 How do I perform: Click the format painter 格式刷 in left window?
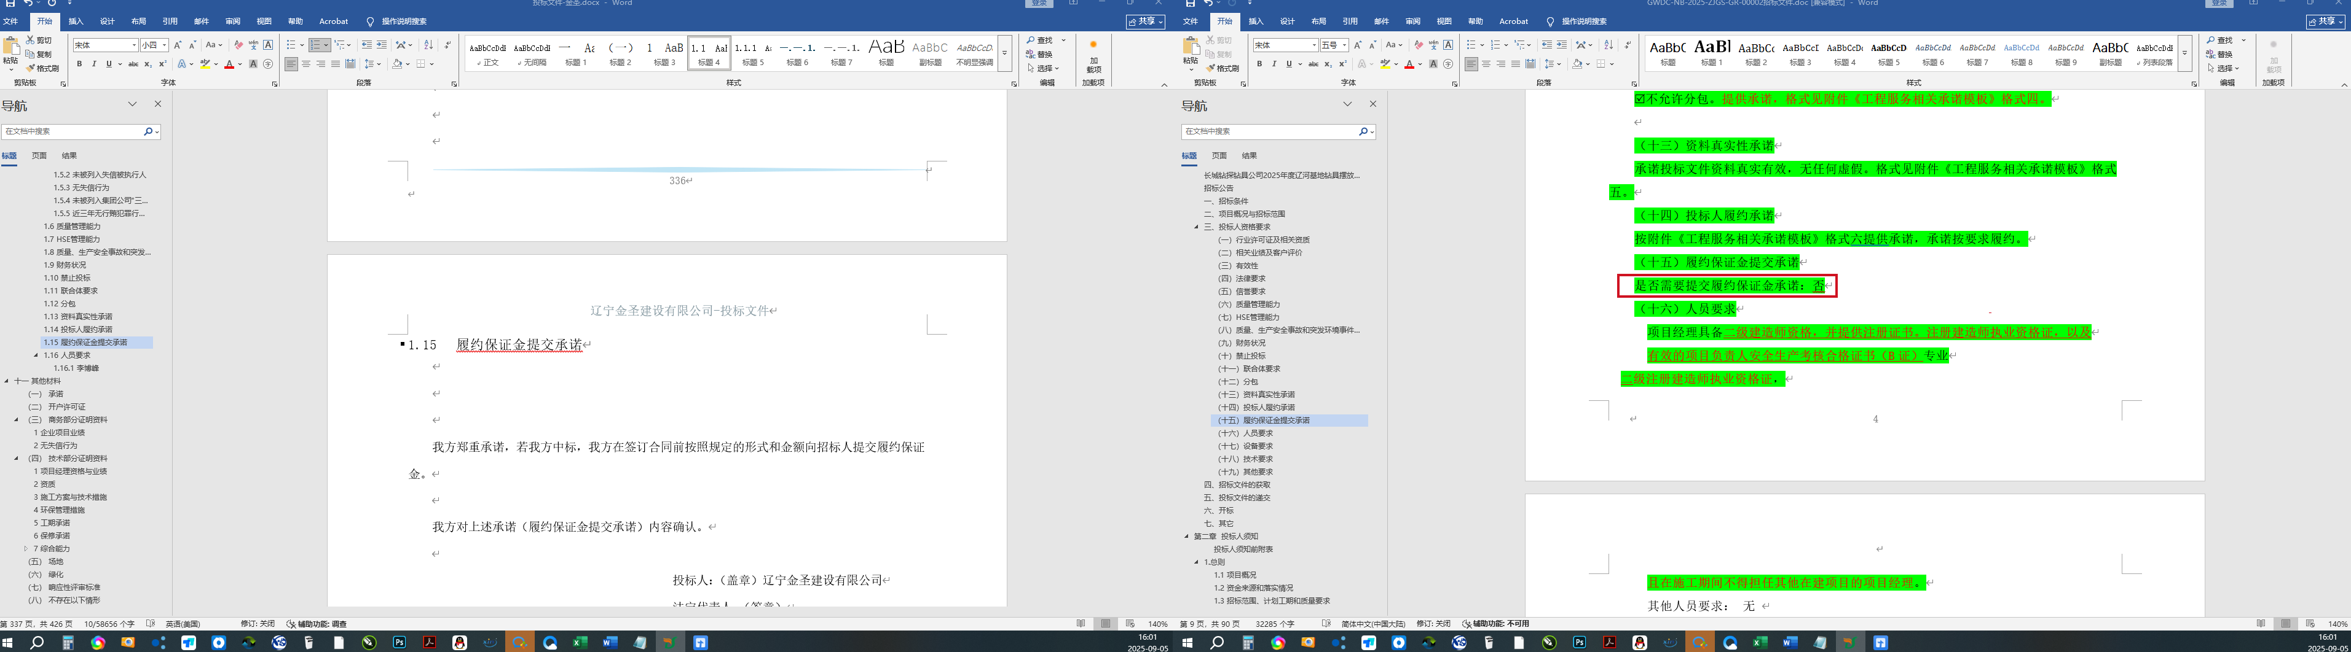point(42,68)
